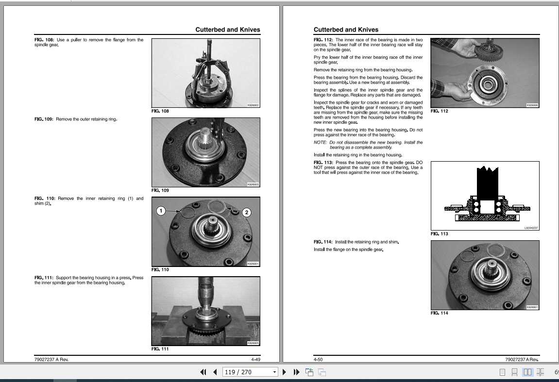Image resolution: width=559 pixels, height=382 pixels.
Task: Click the FIG. 108 puller photo
Action: (x=205, y=73)
